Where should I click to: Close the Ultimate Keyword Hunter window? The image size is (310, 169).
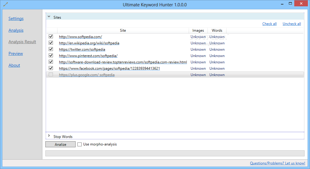[301, 3]
